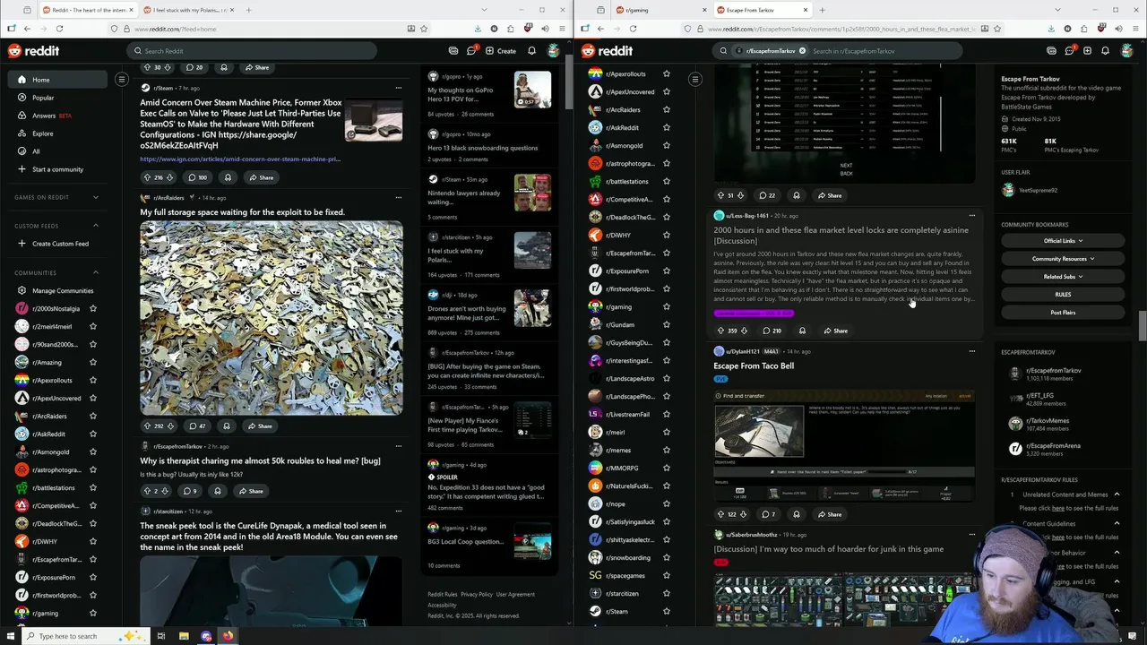
Task: Collapse navigation sidebar in left window
Action: tap(122, 80)
